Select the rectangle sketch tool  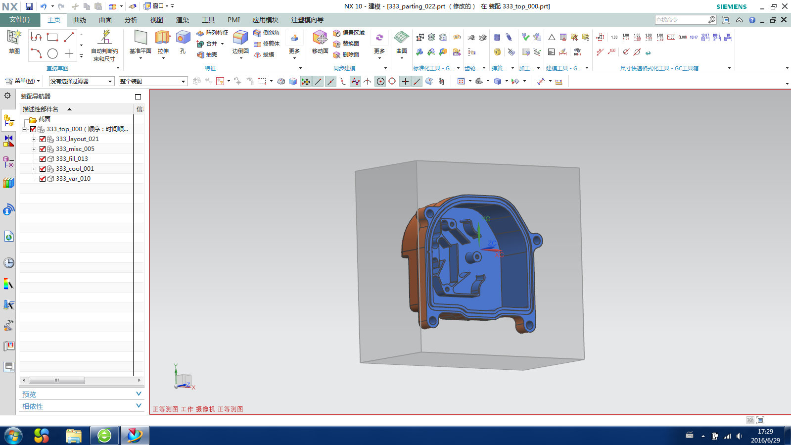click(x=52, y=37)
